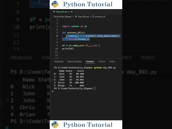This screenshot has width=172, height=129.
Task: Click the 'import pandas as pd' line
Action: point(74,26)
